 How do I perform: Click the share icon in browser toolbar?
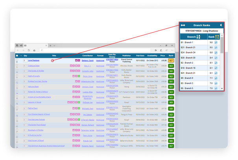[166, 50]
